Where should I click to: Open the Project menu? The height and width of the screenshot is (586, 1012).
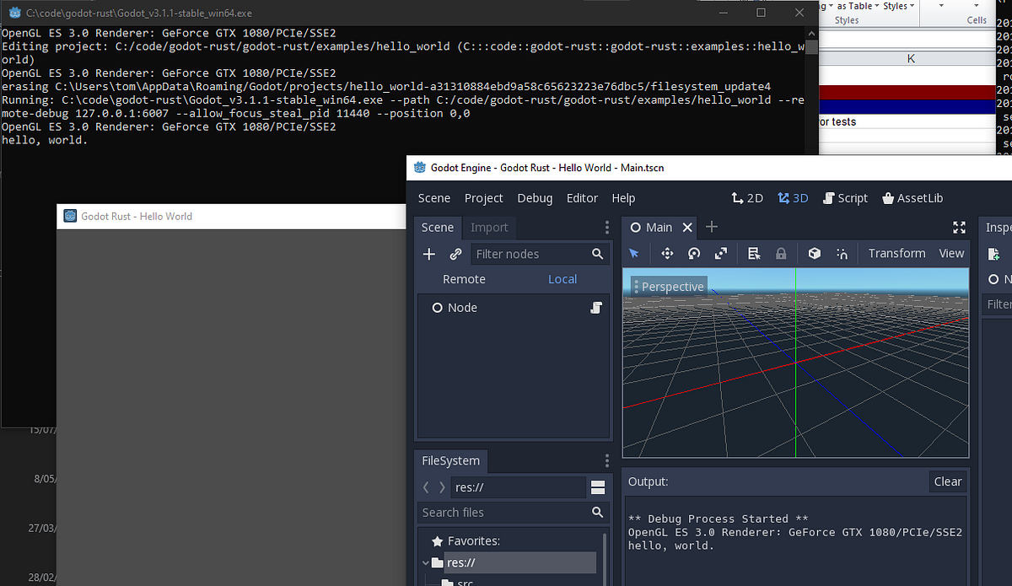pyautogui.click(x=483, y=198)
